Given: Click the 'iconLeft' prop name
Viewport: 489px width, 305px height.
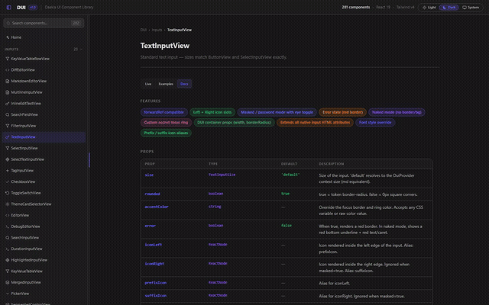Looking at the screenshot, I should tap(153, 245).
